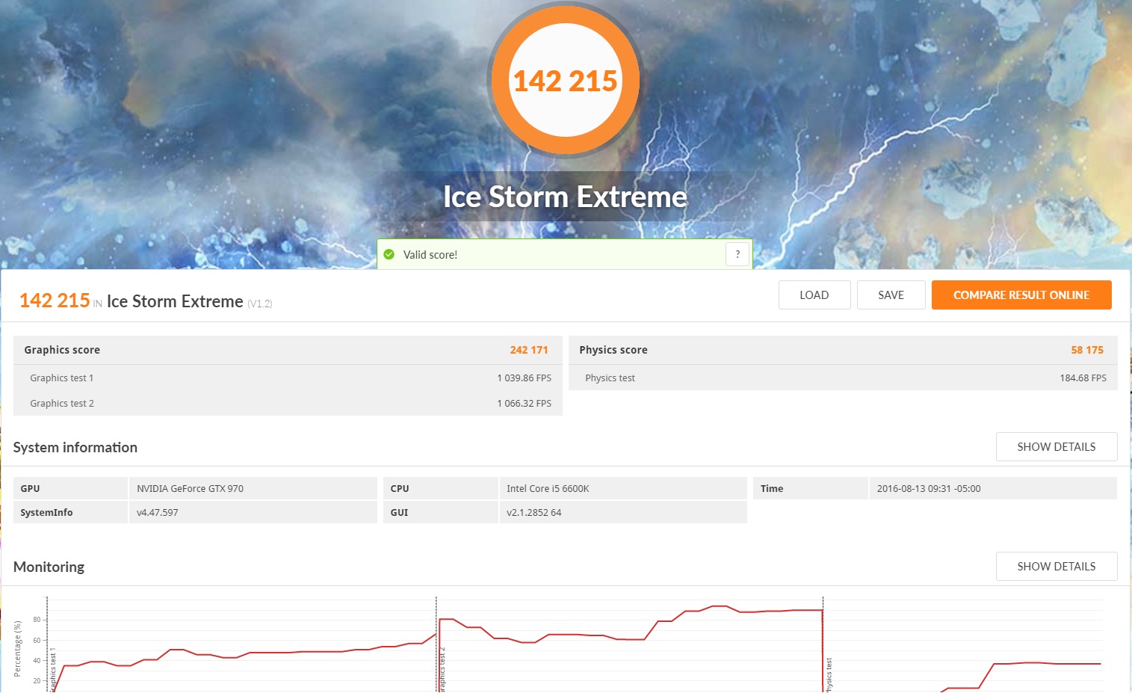Click the 1 039.86 FPS value
Viewport: 1132px width, 699px height.
tap(525, 378)
